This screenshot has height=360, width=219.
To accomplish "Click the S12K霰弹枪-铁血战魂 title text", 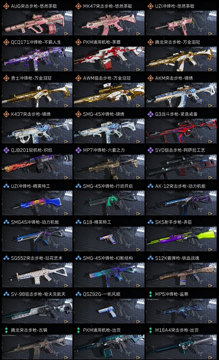I will [177, 258].
